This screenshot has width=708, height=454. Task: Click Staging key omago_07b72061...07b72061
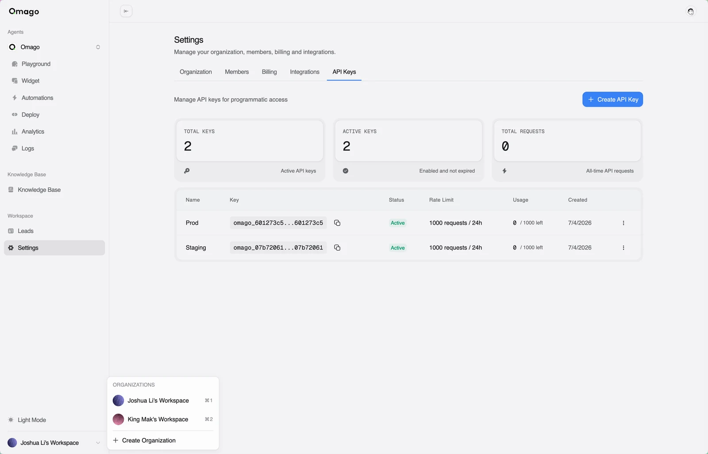coord(278,248)
